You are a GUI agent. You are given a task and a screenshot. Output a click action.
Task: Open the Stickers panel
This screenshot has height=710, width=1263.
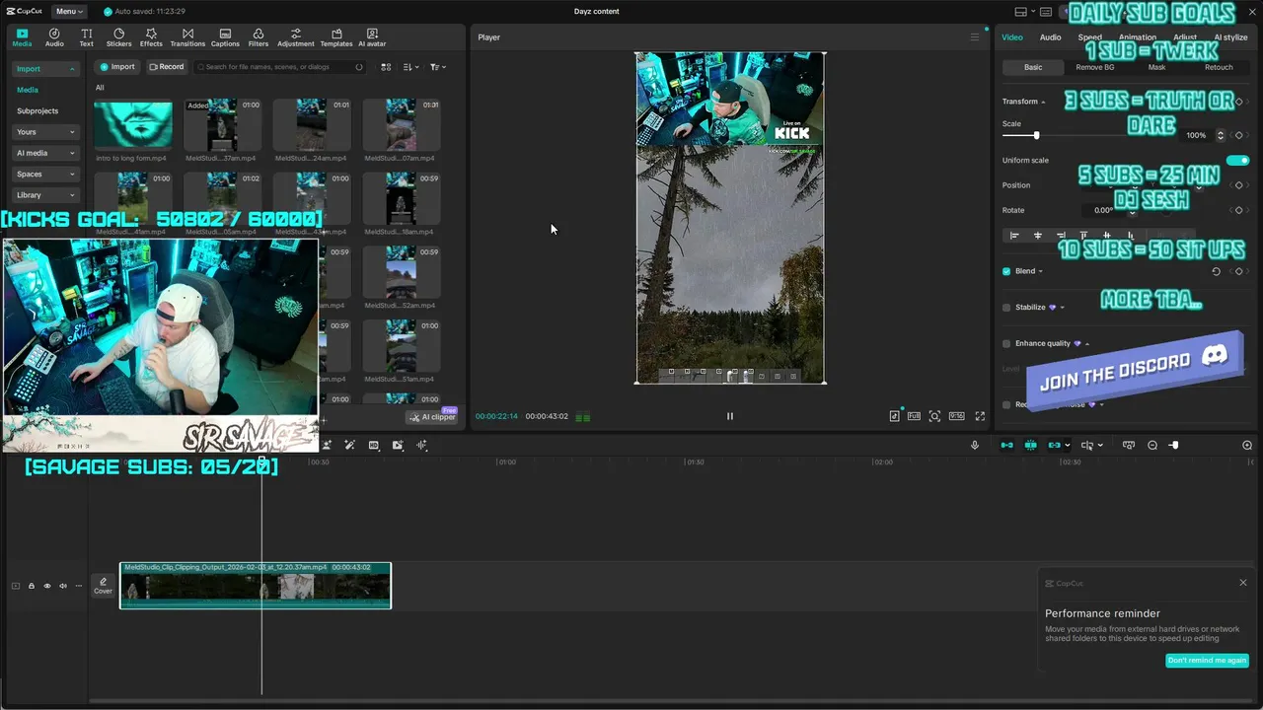pyautogui.click(x=118, y=37)
